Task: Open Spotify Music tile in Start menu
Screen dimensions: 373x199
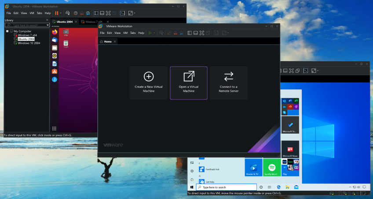Action: 272,168
